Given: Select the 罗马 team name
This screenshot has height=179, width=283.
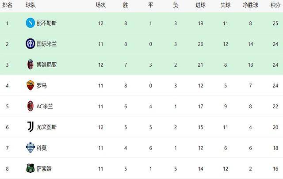Looking at the screenshot, I should point(42,85).
